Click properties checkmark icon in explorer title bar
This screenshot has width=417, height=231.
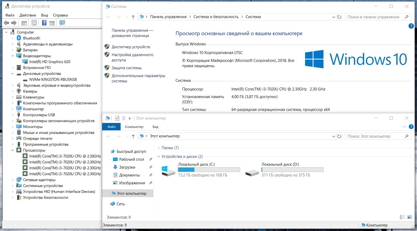point(117,118)
